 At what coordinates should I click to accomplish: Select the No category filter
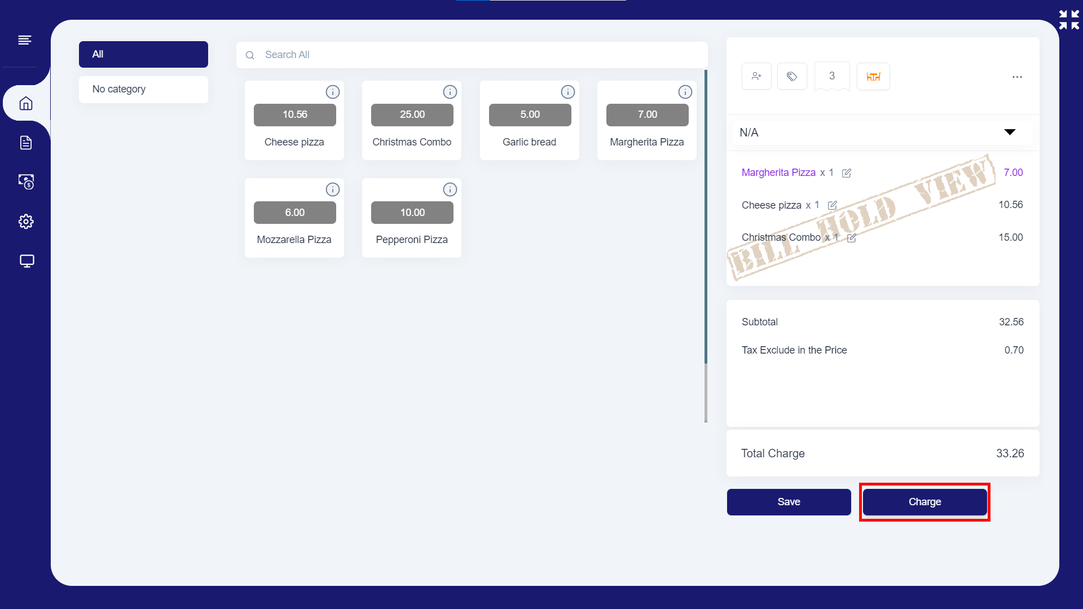(x=143, y=89)
